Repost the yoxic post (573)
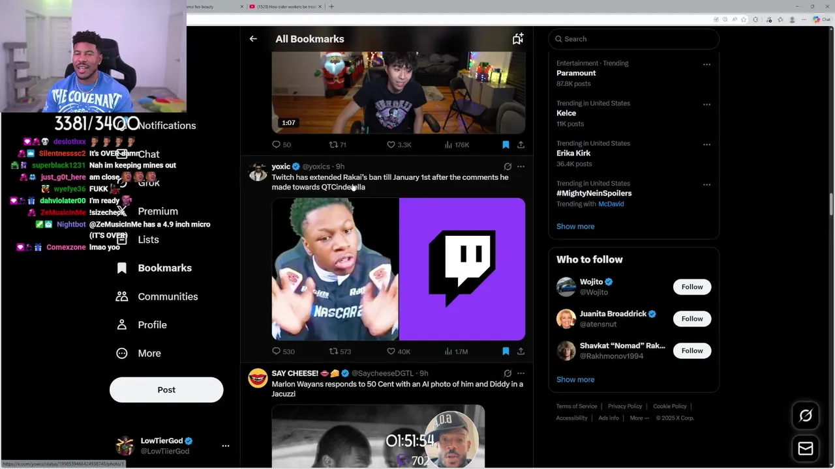Image resolution: width=835 pixels, height=469 pixels. point(340,351)
